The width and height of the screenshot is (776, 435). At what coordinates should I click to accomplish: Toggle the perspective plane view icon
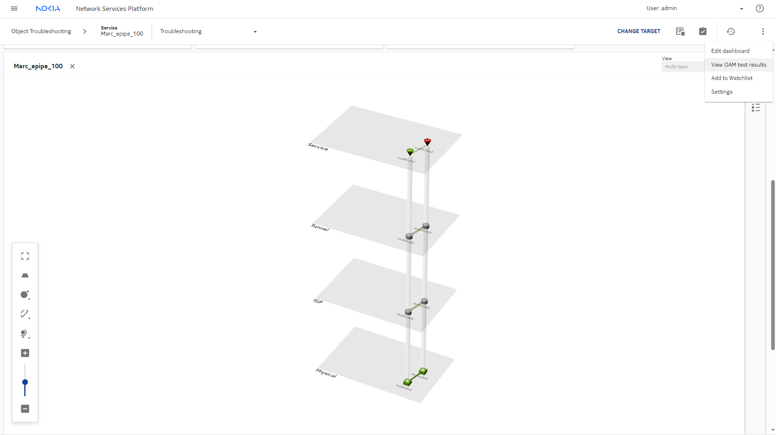click(x=25, y=275)
